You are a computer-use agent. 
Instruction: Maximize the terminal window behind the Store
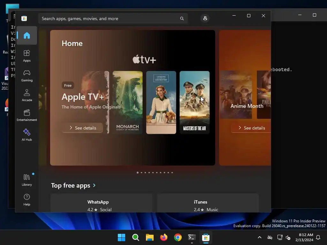(x=315, y=15)
